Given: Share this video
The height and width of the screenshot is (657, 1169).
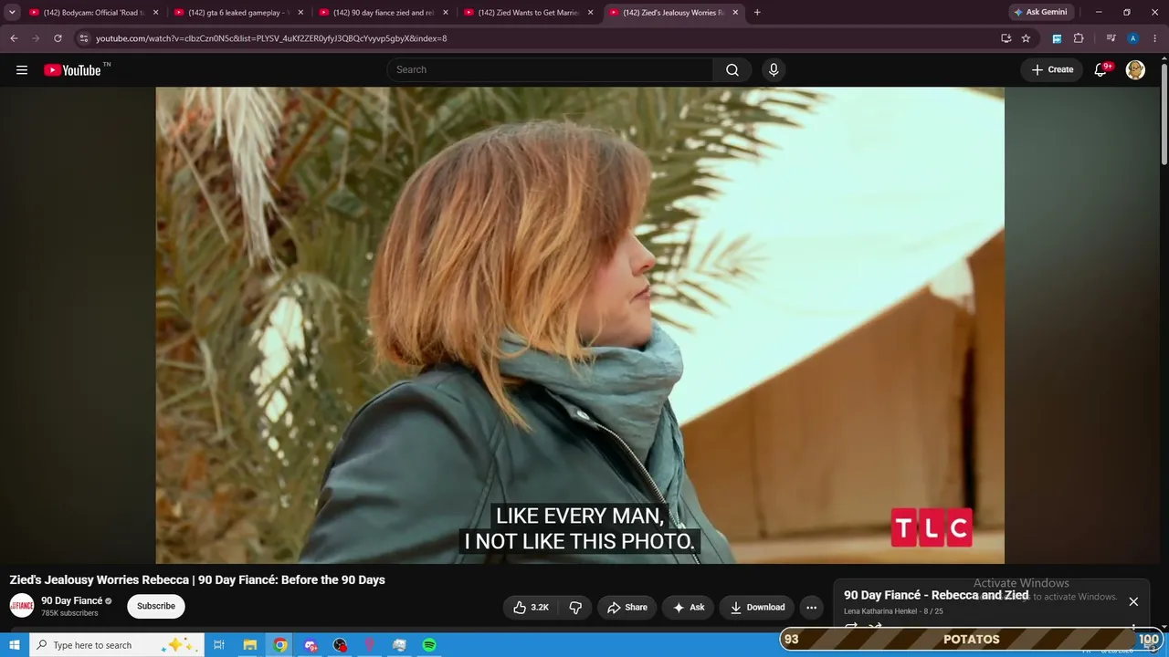Looking at the screenshot, I should (x=627, y=607).
